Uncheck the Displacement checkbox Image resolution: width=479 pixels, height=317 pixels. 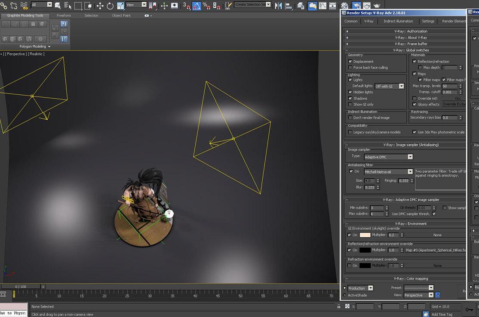(x=350, y=62)
